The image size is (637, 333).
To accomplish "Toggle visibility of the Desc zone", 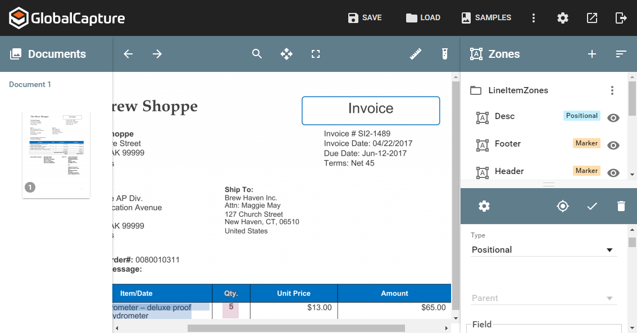I will click(x=613, y=118).
